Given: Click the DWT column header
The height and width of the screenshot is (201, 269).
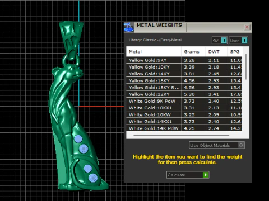Looking at the screenshot, I should (x=216, y=52).
